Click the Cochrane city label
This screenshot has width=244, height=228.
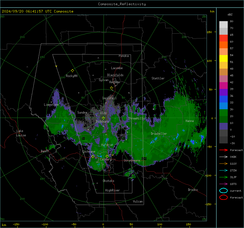(x=89, y=152)
